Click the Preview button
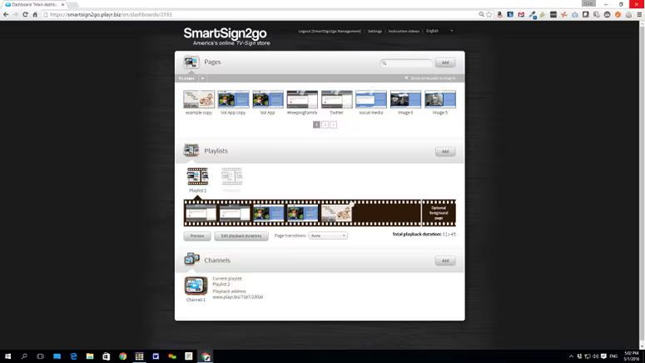Image resolution: width=645 pixels, height=363 pixels. click(x=197, y=236)
